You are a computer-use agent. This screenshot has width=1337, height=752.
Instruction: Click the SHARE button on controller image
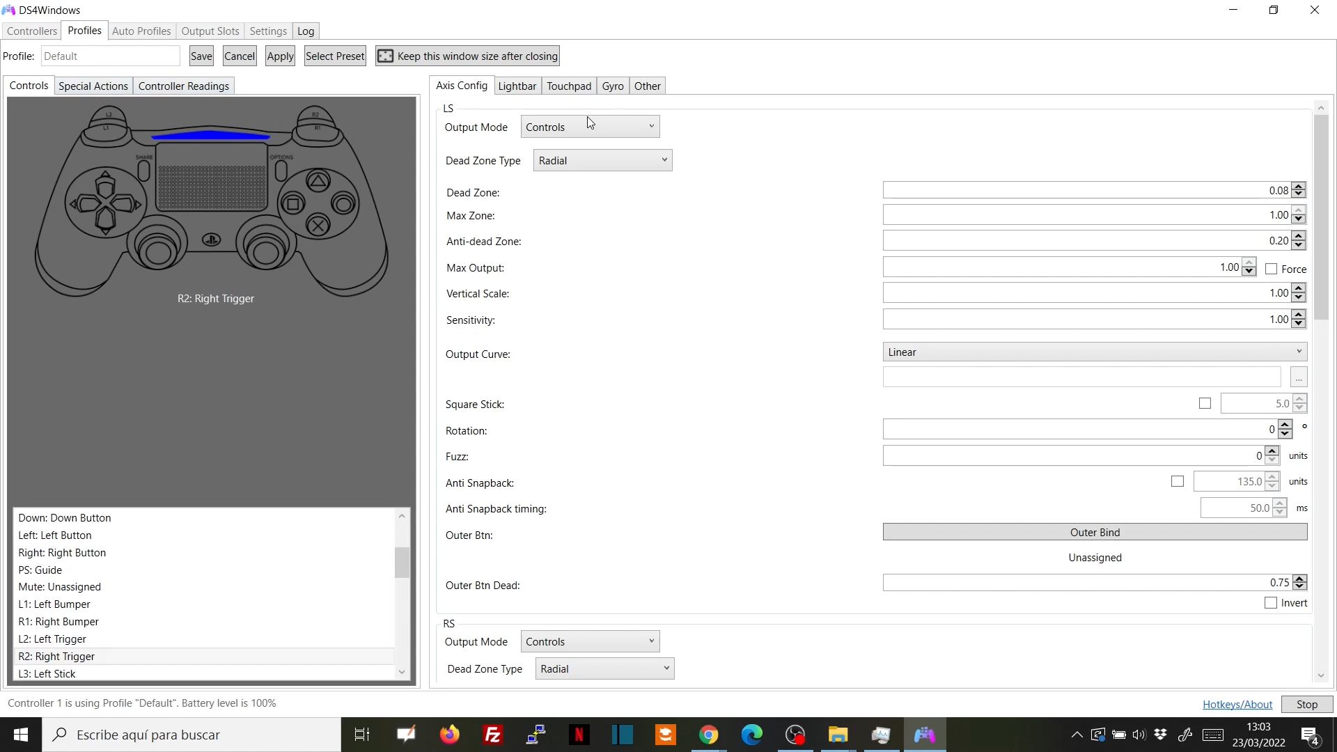pyautogui.click(x=144, y=171)
